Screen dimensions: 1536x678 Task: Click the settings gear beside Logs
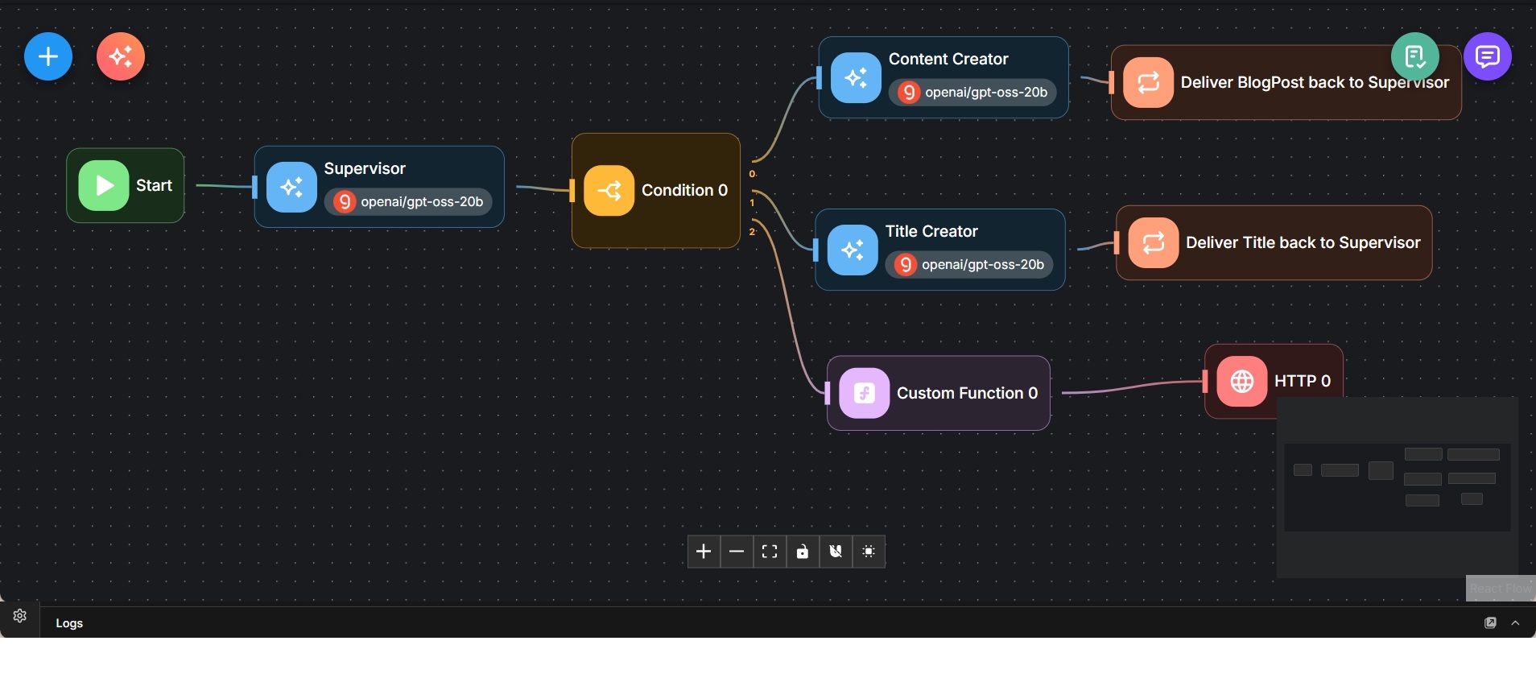20,616
